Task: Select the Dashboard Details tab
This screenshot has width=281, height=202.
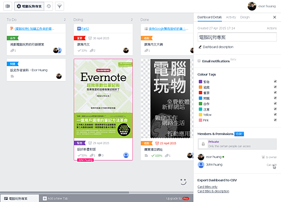Action: (209, 17)
